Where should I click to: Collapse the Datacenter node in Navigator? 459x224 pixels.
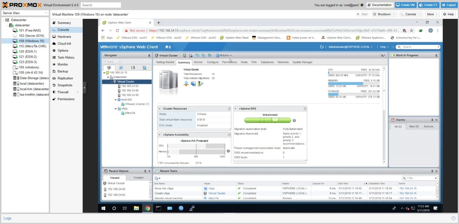point(108,77)
